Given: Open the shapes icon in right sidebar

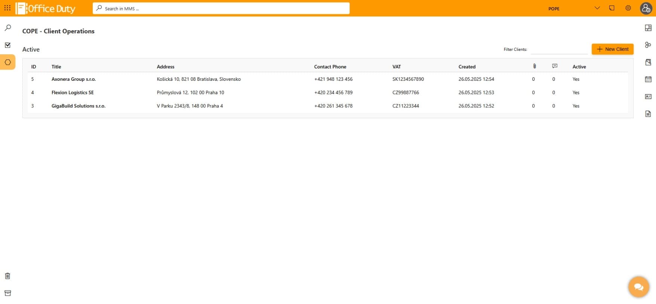Looking at the screenshot, I should point(648,45).
